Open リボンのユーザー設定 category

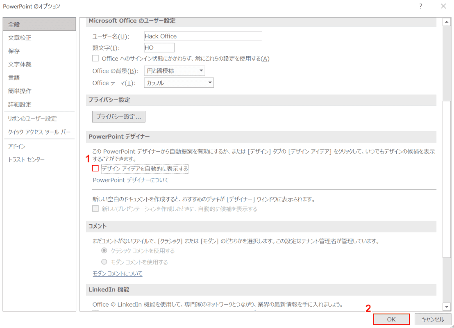pyautogui.click(x=39, y=118)
